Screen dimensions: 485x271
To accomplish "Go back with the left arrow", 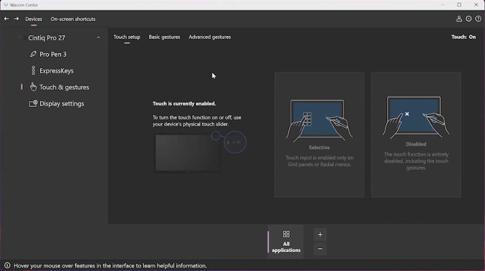I will click(x=6, y=19).
